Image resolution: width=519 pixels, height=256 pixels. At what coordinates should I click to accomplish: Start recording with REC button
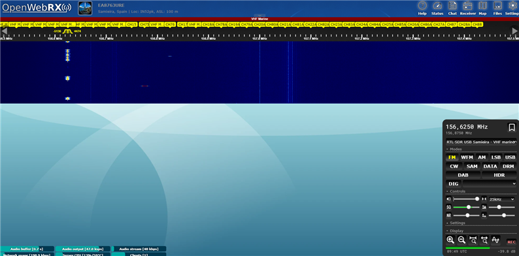[x=511, y=242]
